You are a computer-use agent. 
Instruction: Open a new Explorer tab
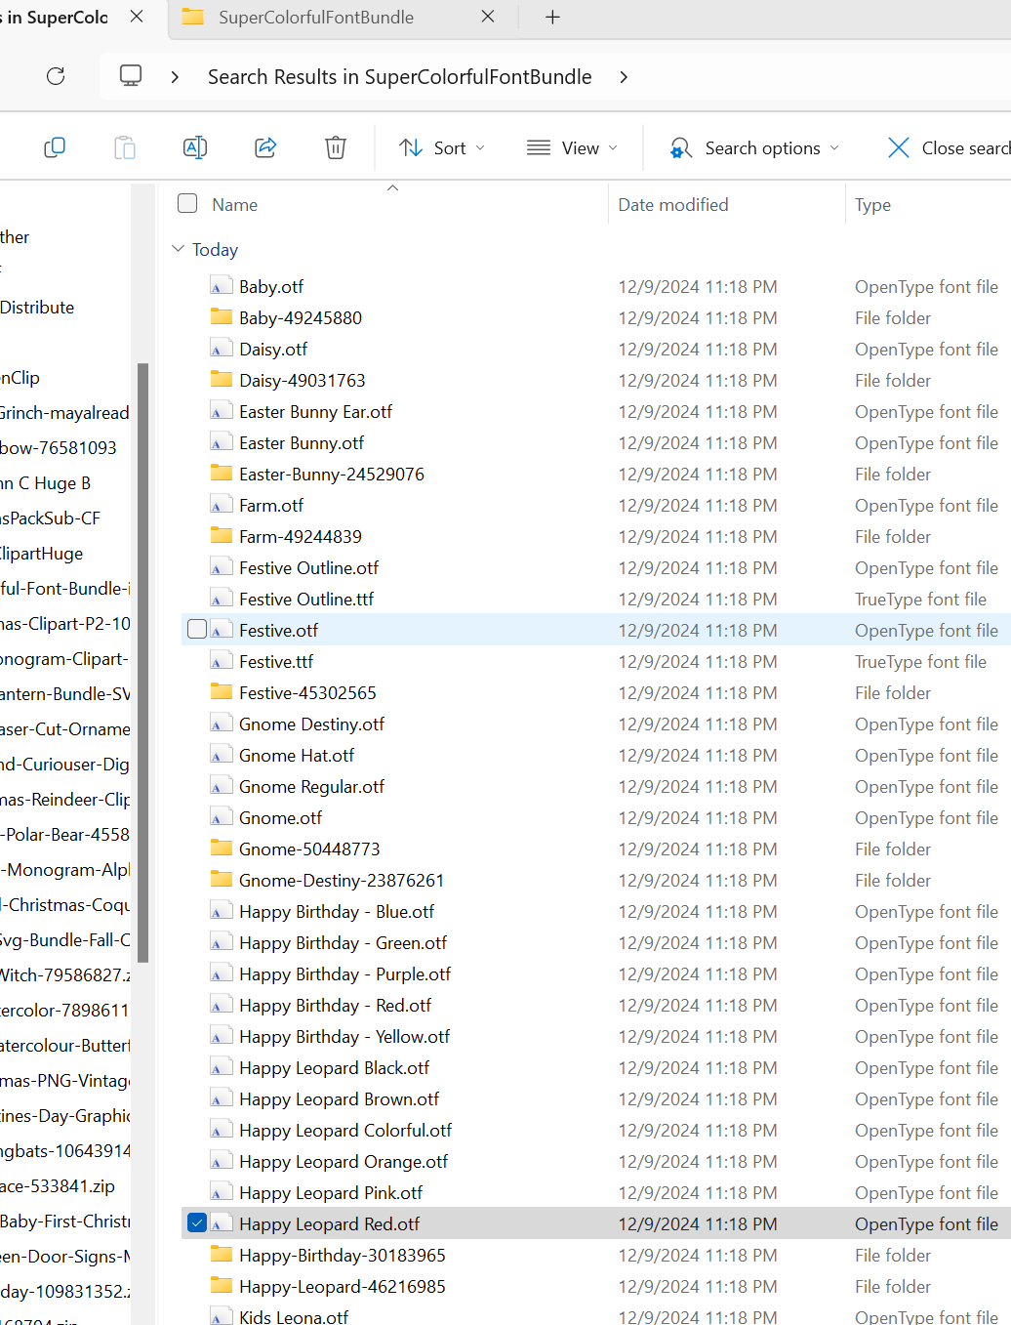coord(552,17)
